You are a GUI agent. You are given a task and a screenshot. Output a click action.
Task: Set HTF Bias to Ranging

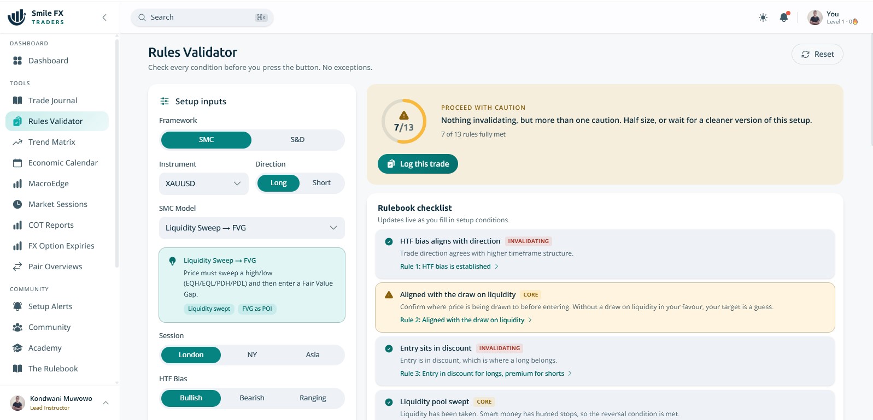(313, 398)
